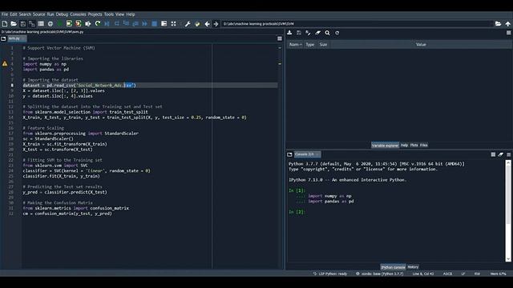513x288 pixels.
Task: Refresh the Variable explorer
Action: 337,33
